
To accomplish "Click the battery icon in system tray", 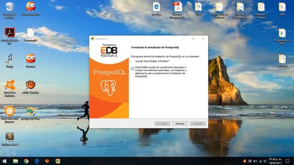I will click(x=255, y=161).
